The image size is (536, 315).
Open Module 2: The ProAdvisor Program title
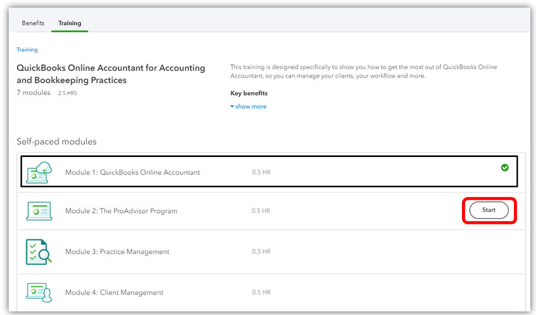point(121,211)
